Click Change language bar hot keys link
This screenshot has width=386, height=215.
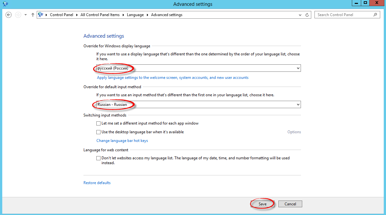click(122, 141)
